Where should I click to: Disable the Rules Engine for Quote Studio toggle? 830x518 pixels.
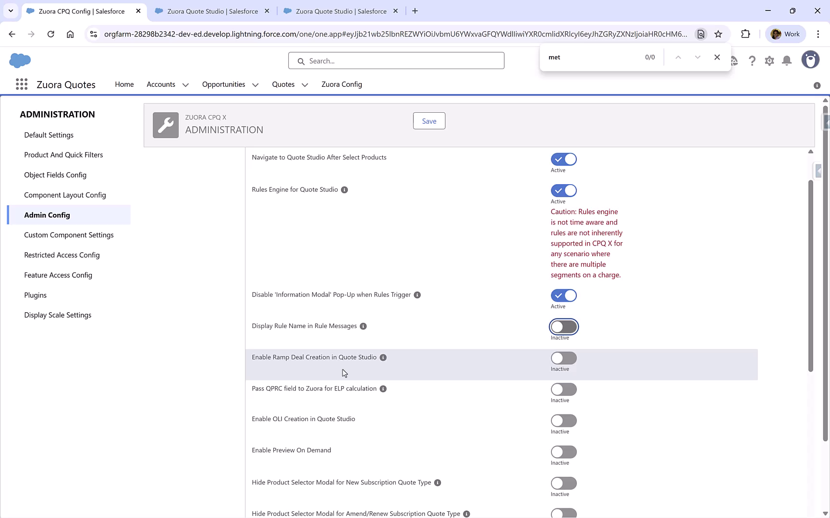click(563, 190)
